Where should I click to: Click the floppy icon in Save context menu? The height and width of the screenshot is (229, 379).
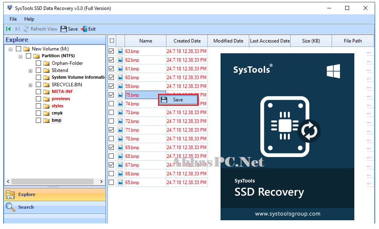coord(164,100)
